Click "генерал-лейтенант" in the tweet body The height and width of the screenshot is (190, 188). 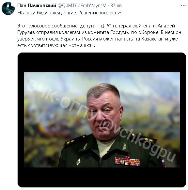(134, 26)
